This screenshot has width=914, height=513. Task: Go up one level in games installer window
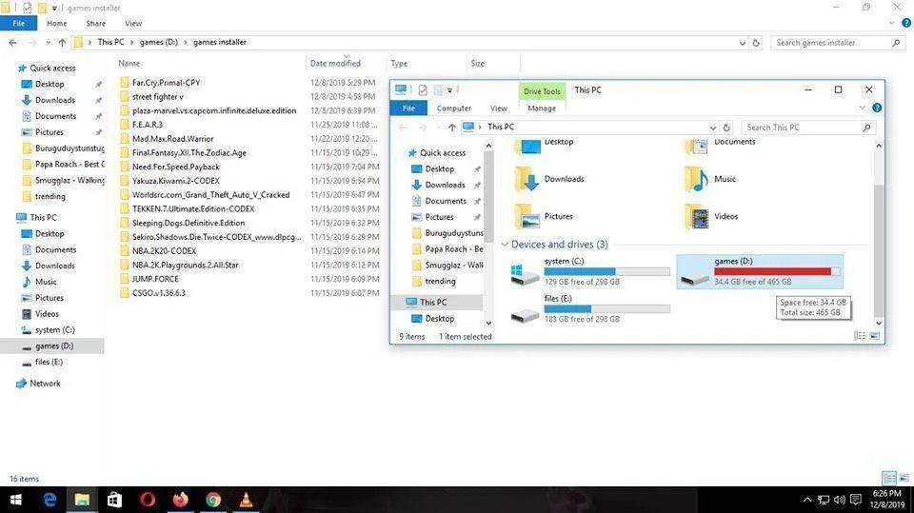click(x=63, y=43)
